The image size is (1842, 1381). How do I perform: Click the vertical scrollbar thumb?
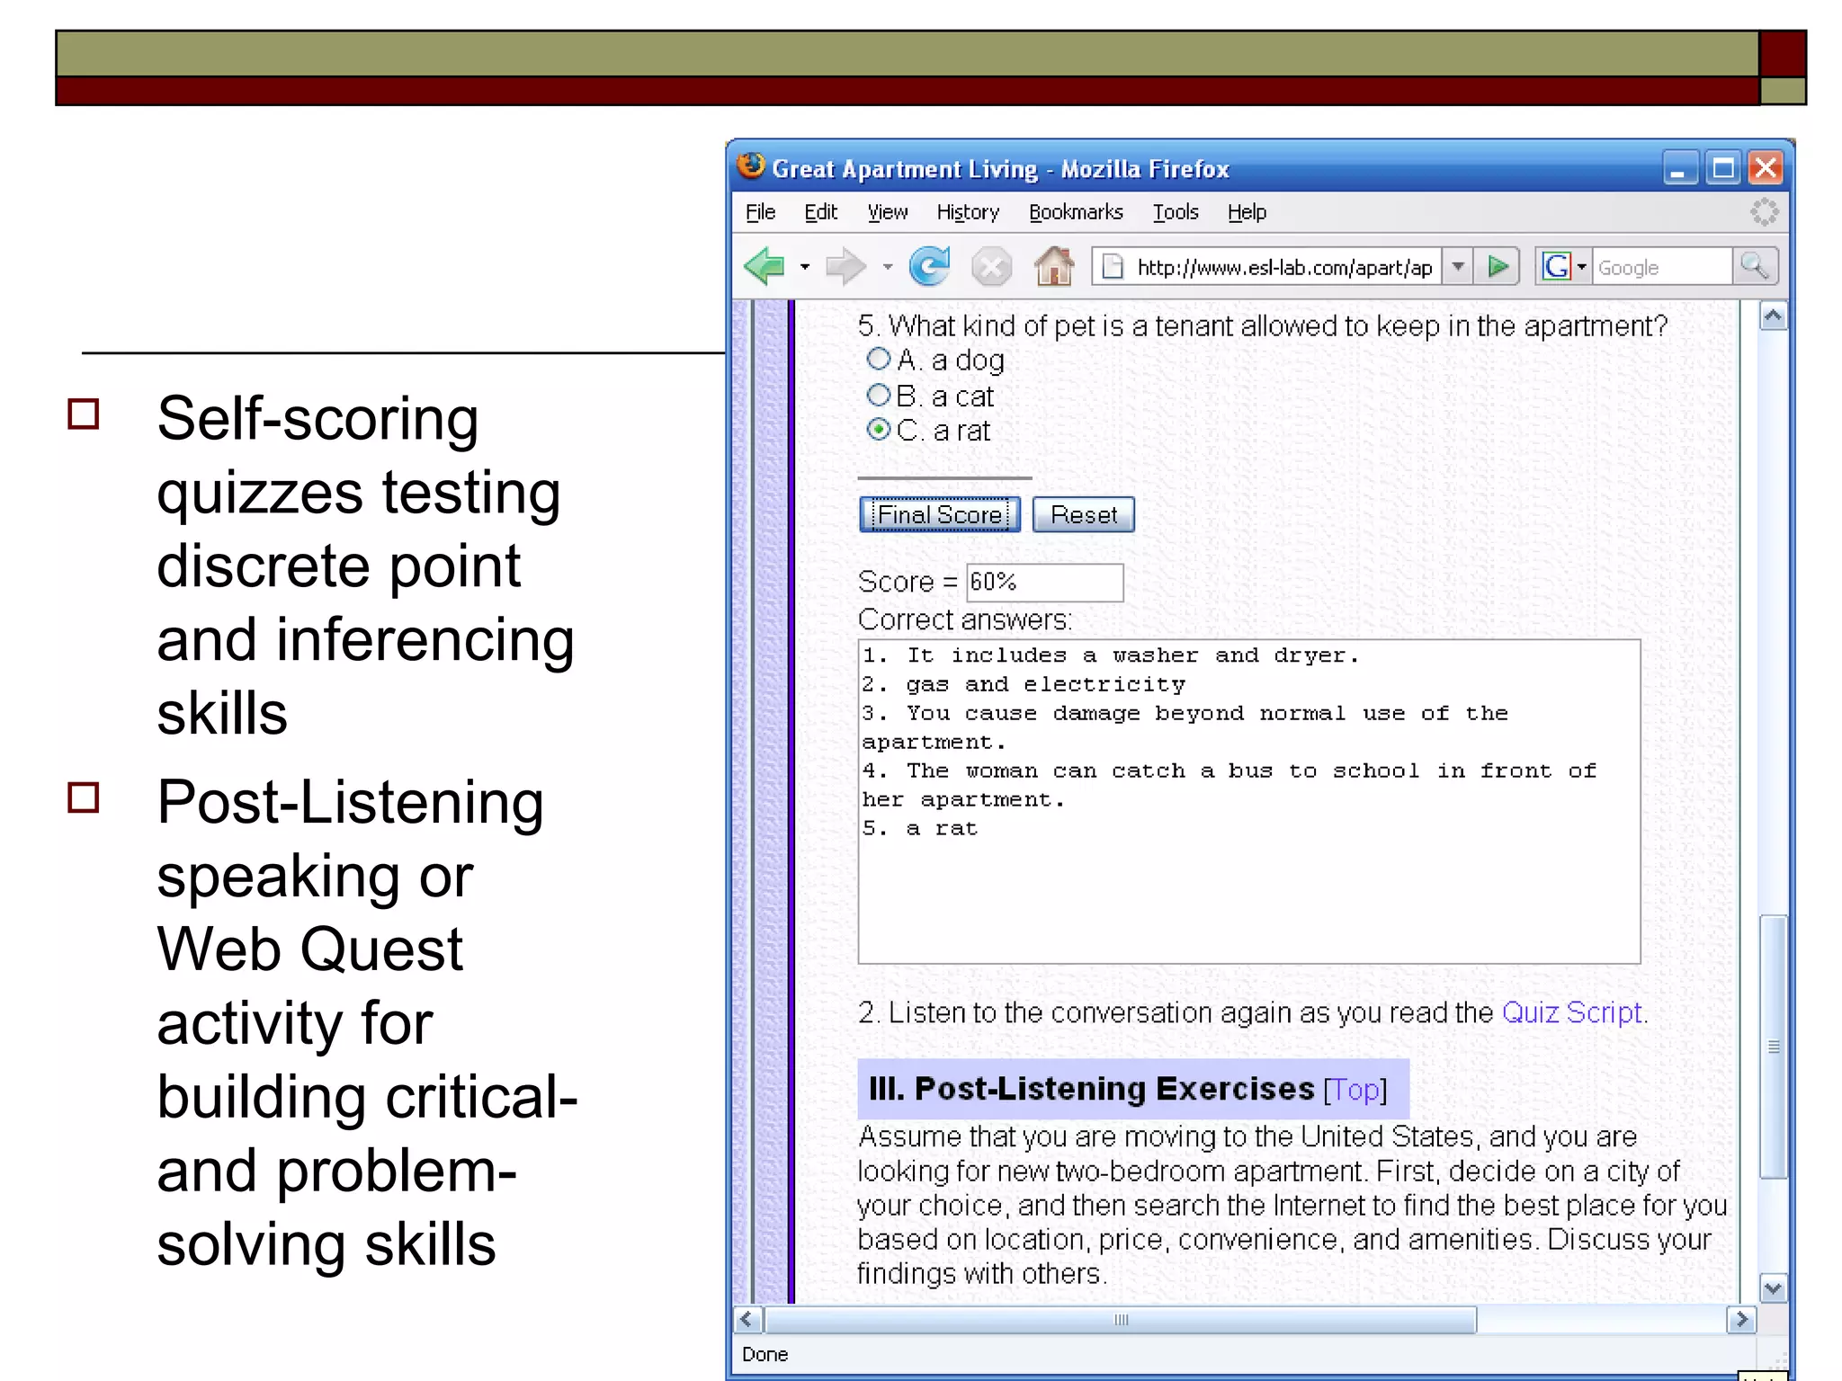(x=1773, y=1046)
